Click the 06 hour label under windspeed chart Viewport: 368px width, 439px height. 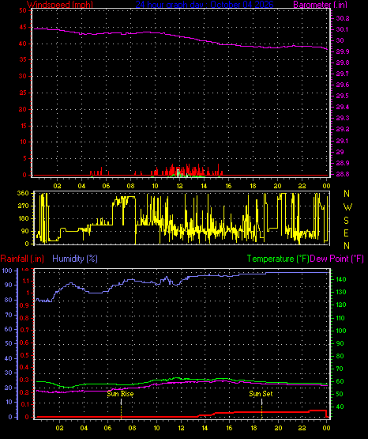pyautogui.click(x=106, y=186)
